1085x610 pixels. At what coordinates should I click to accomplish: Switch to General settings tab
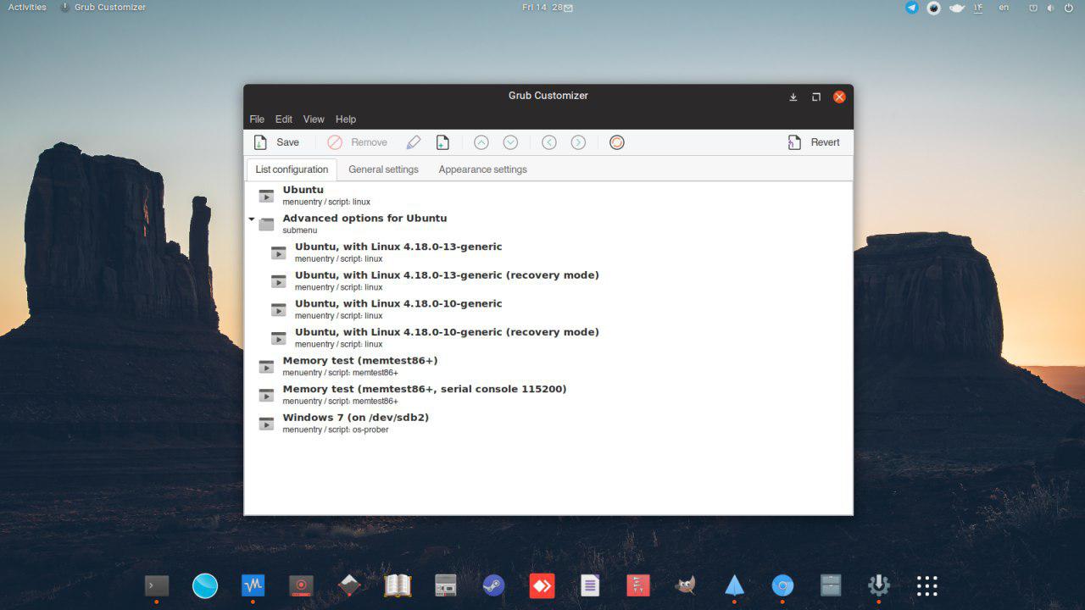pos(383,169)
